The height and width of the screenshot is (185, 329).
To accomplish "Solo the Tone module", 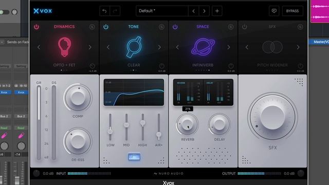I will (161, 27).
